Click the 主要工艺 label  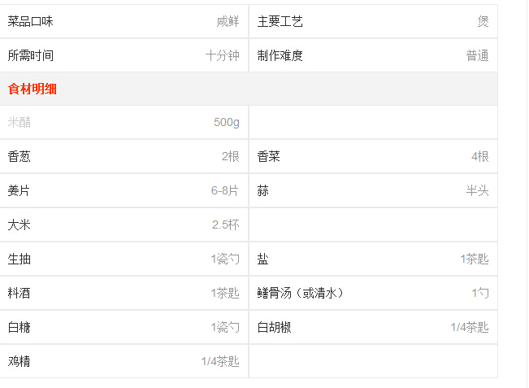[x=280, y=21]
